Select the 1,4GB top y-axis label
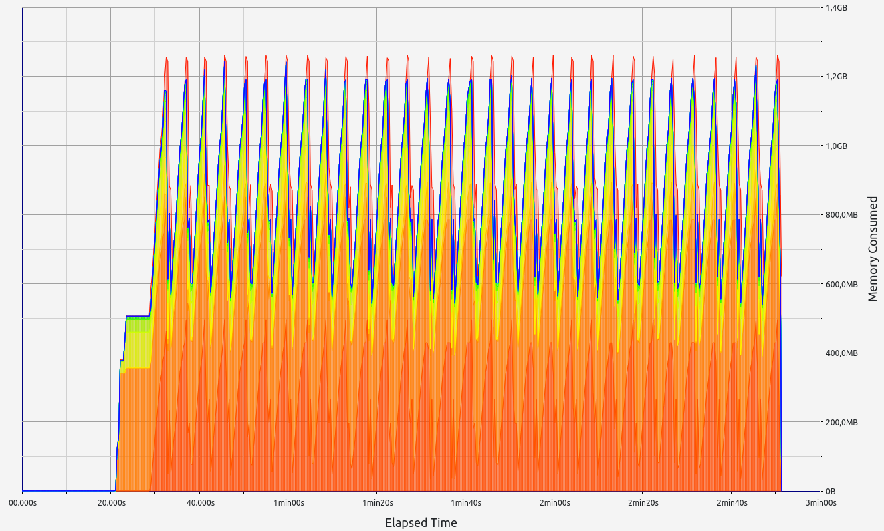This screenshot has height=531, width=884. click(x=837, y=8)
